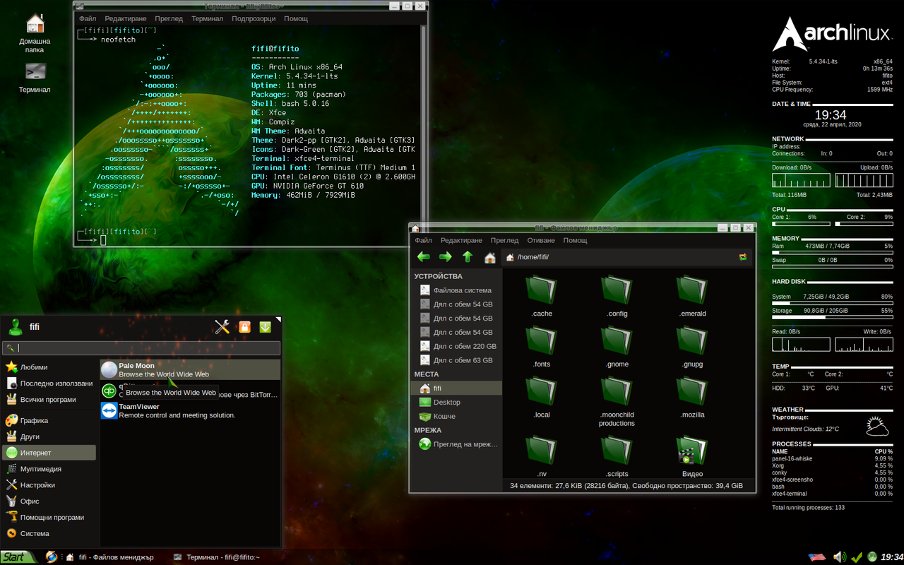
Task: Open Кошче trash in sidebar
Action: click(x=456, y=416)
